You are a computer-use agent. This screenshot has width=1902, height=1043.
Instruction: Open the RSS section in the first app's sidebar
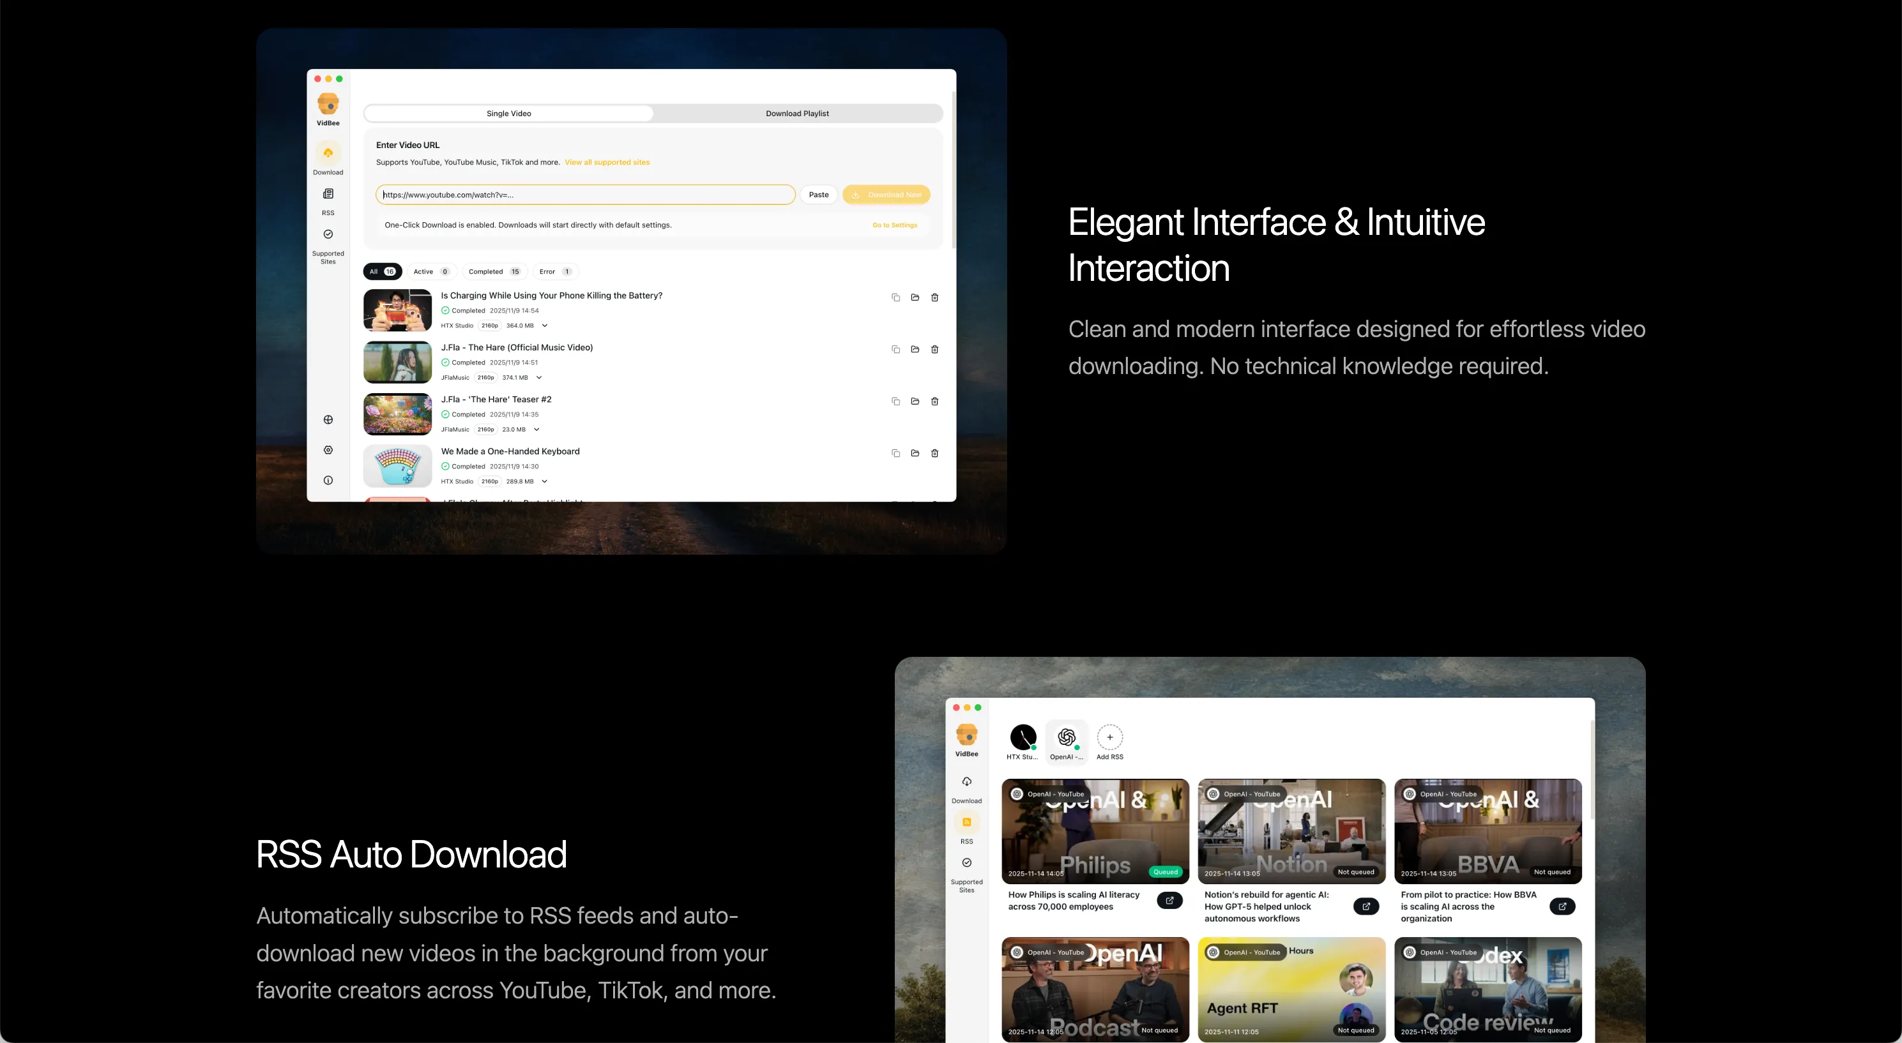(328, 194)
